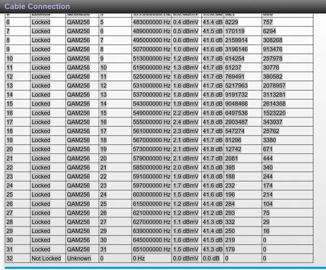This screenshot has height=270, width=326.
Task: Click power value 2.4 dBmV
Action: click(x=186, y=122)
